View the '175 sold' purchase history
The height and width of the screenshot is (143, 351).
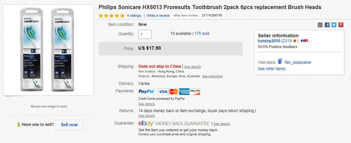click(x=202, y=34)
